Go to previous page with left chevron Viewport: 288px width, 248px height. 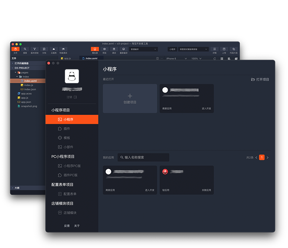[256, 158]
